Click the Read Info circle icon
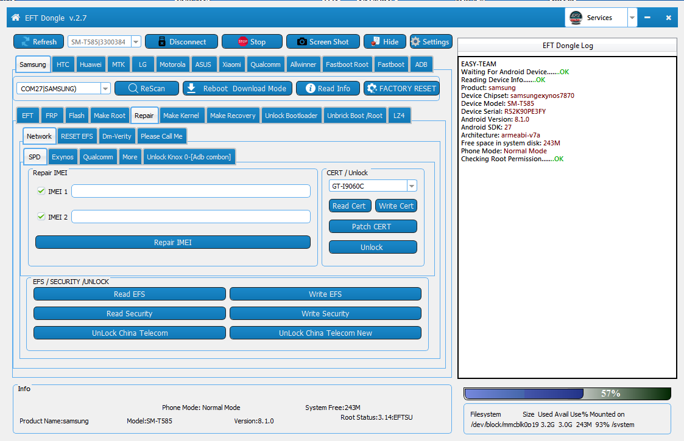The image size is (684, 441). (311, 88)
